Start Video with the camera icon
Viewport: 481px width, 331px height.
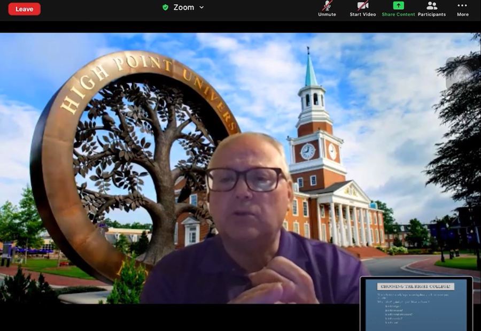coord(362,9)
